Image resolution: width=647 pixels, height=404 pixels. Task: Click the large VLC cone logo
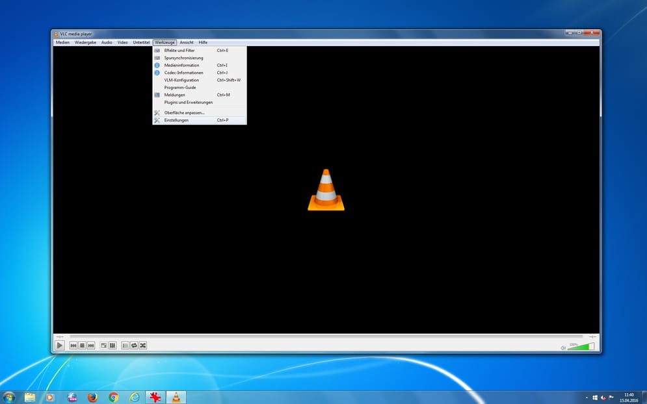coord(326,190)
